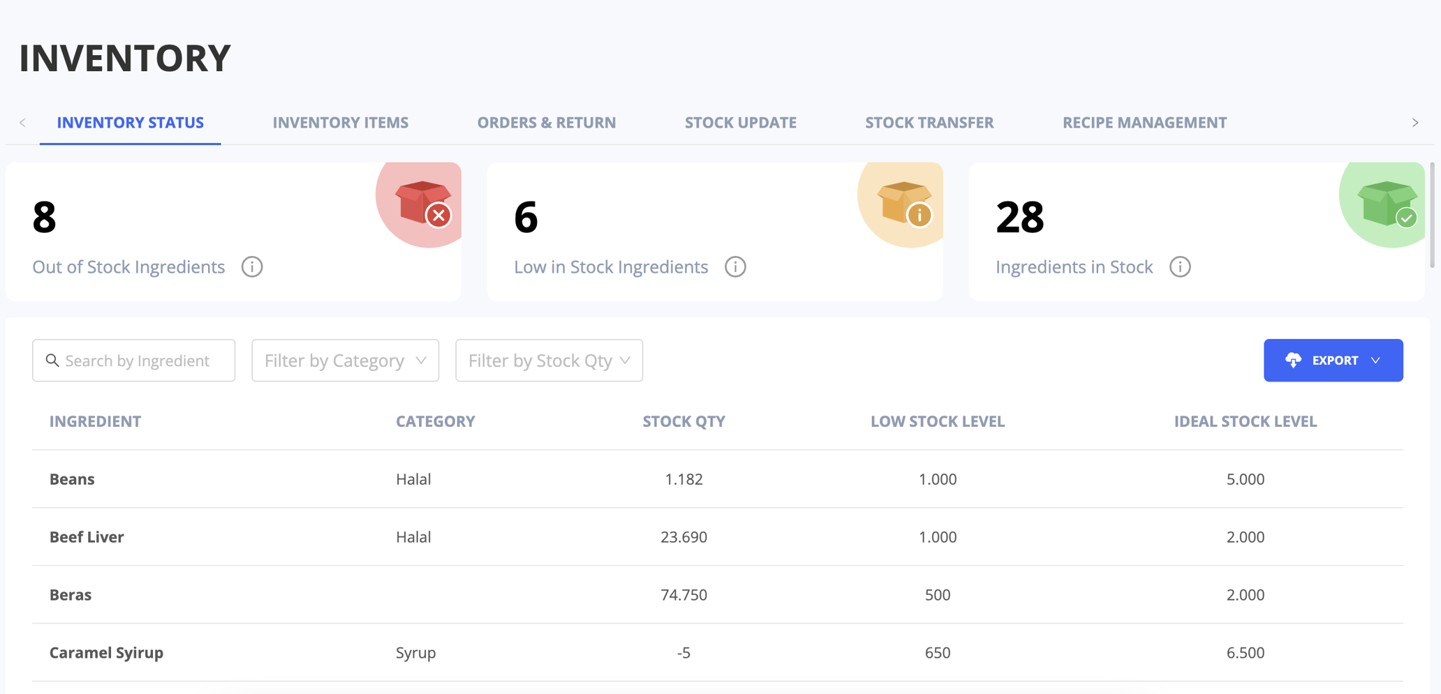Click ideal stock level 6.500 value
The image size is (1441, 694).
click(x=1245, y=653)
